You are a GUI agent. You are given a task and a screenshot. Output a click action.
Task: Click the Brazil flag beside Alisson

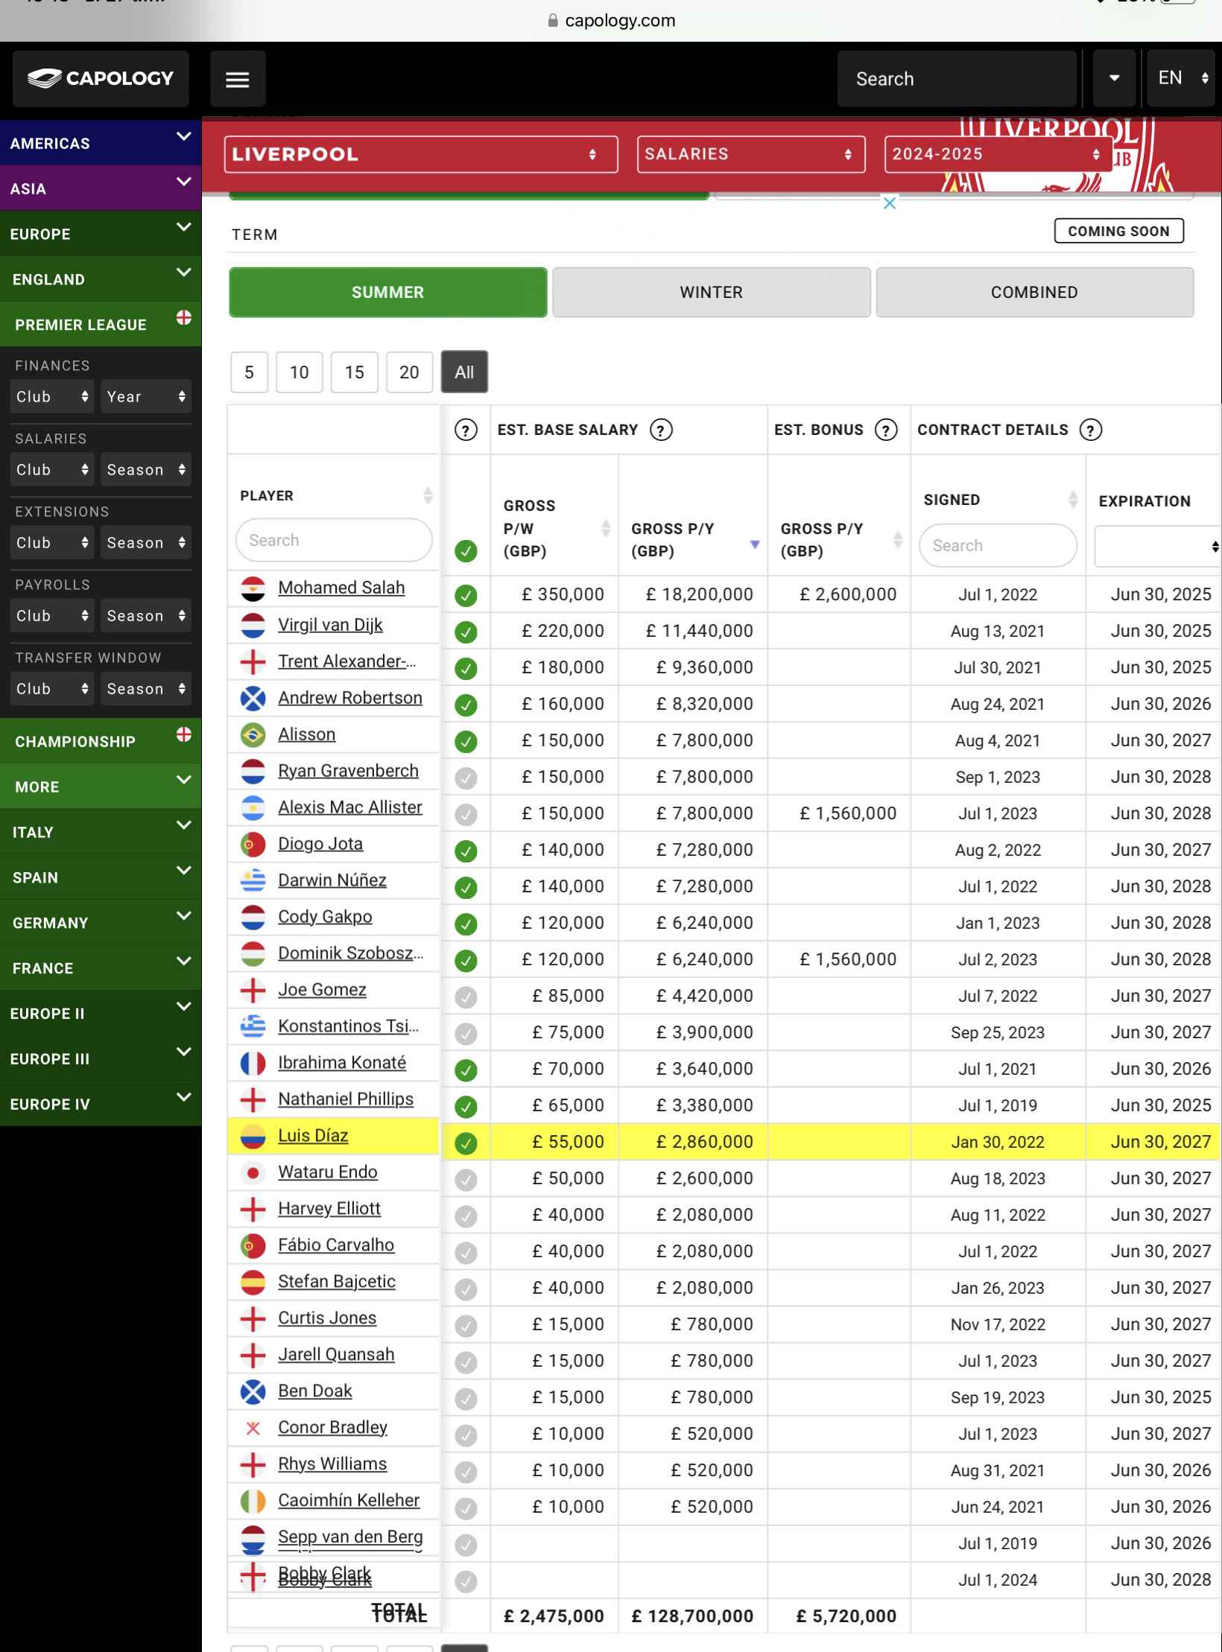(x=253, y=734)
